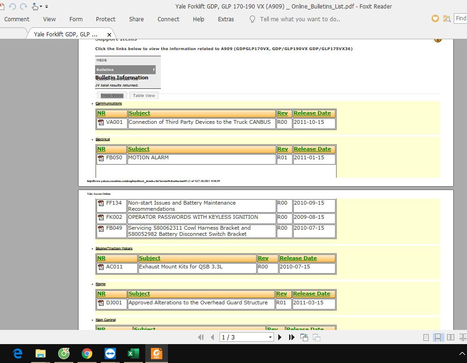Screen dimensions: 467x363
Task: Open PDF icon for bulletin VA001
Action: tap(101, 122)
